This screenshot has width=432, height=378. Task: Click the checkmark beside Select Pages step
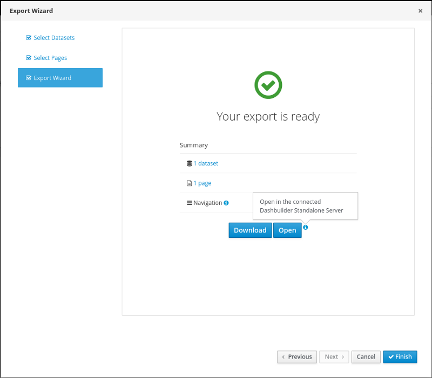[x=29, y=58]
